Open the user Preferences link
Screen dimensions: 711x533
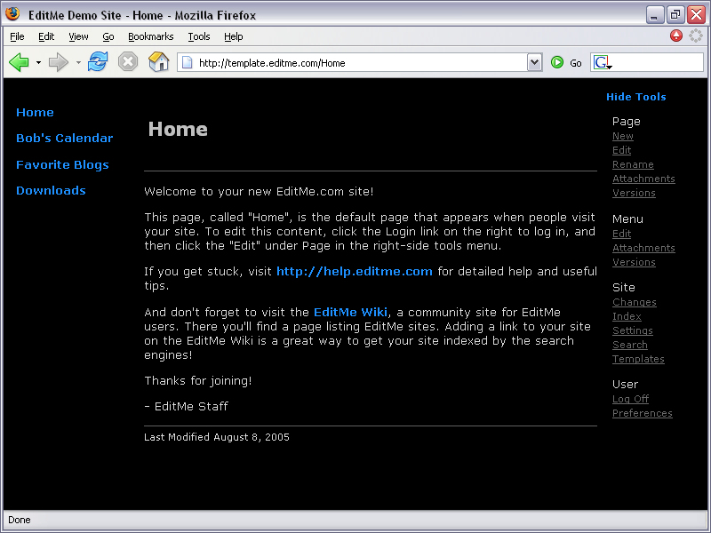coord(642,413)
